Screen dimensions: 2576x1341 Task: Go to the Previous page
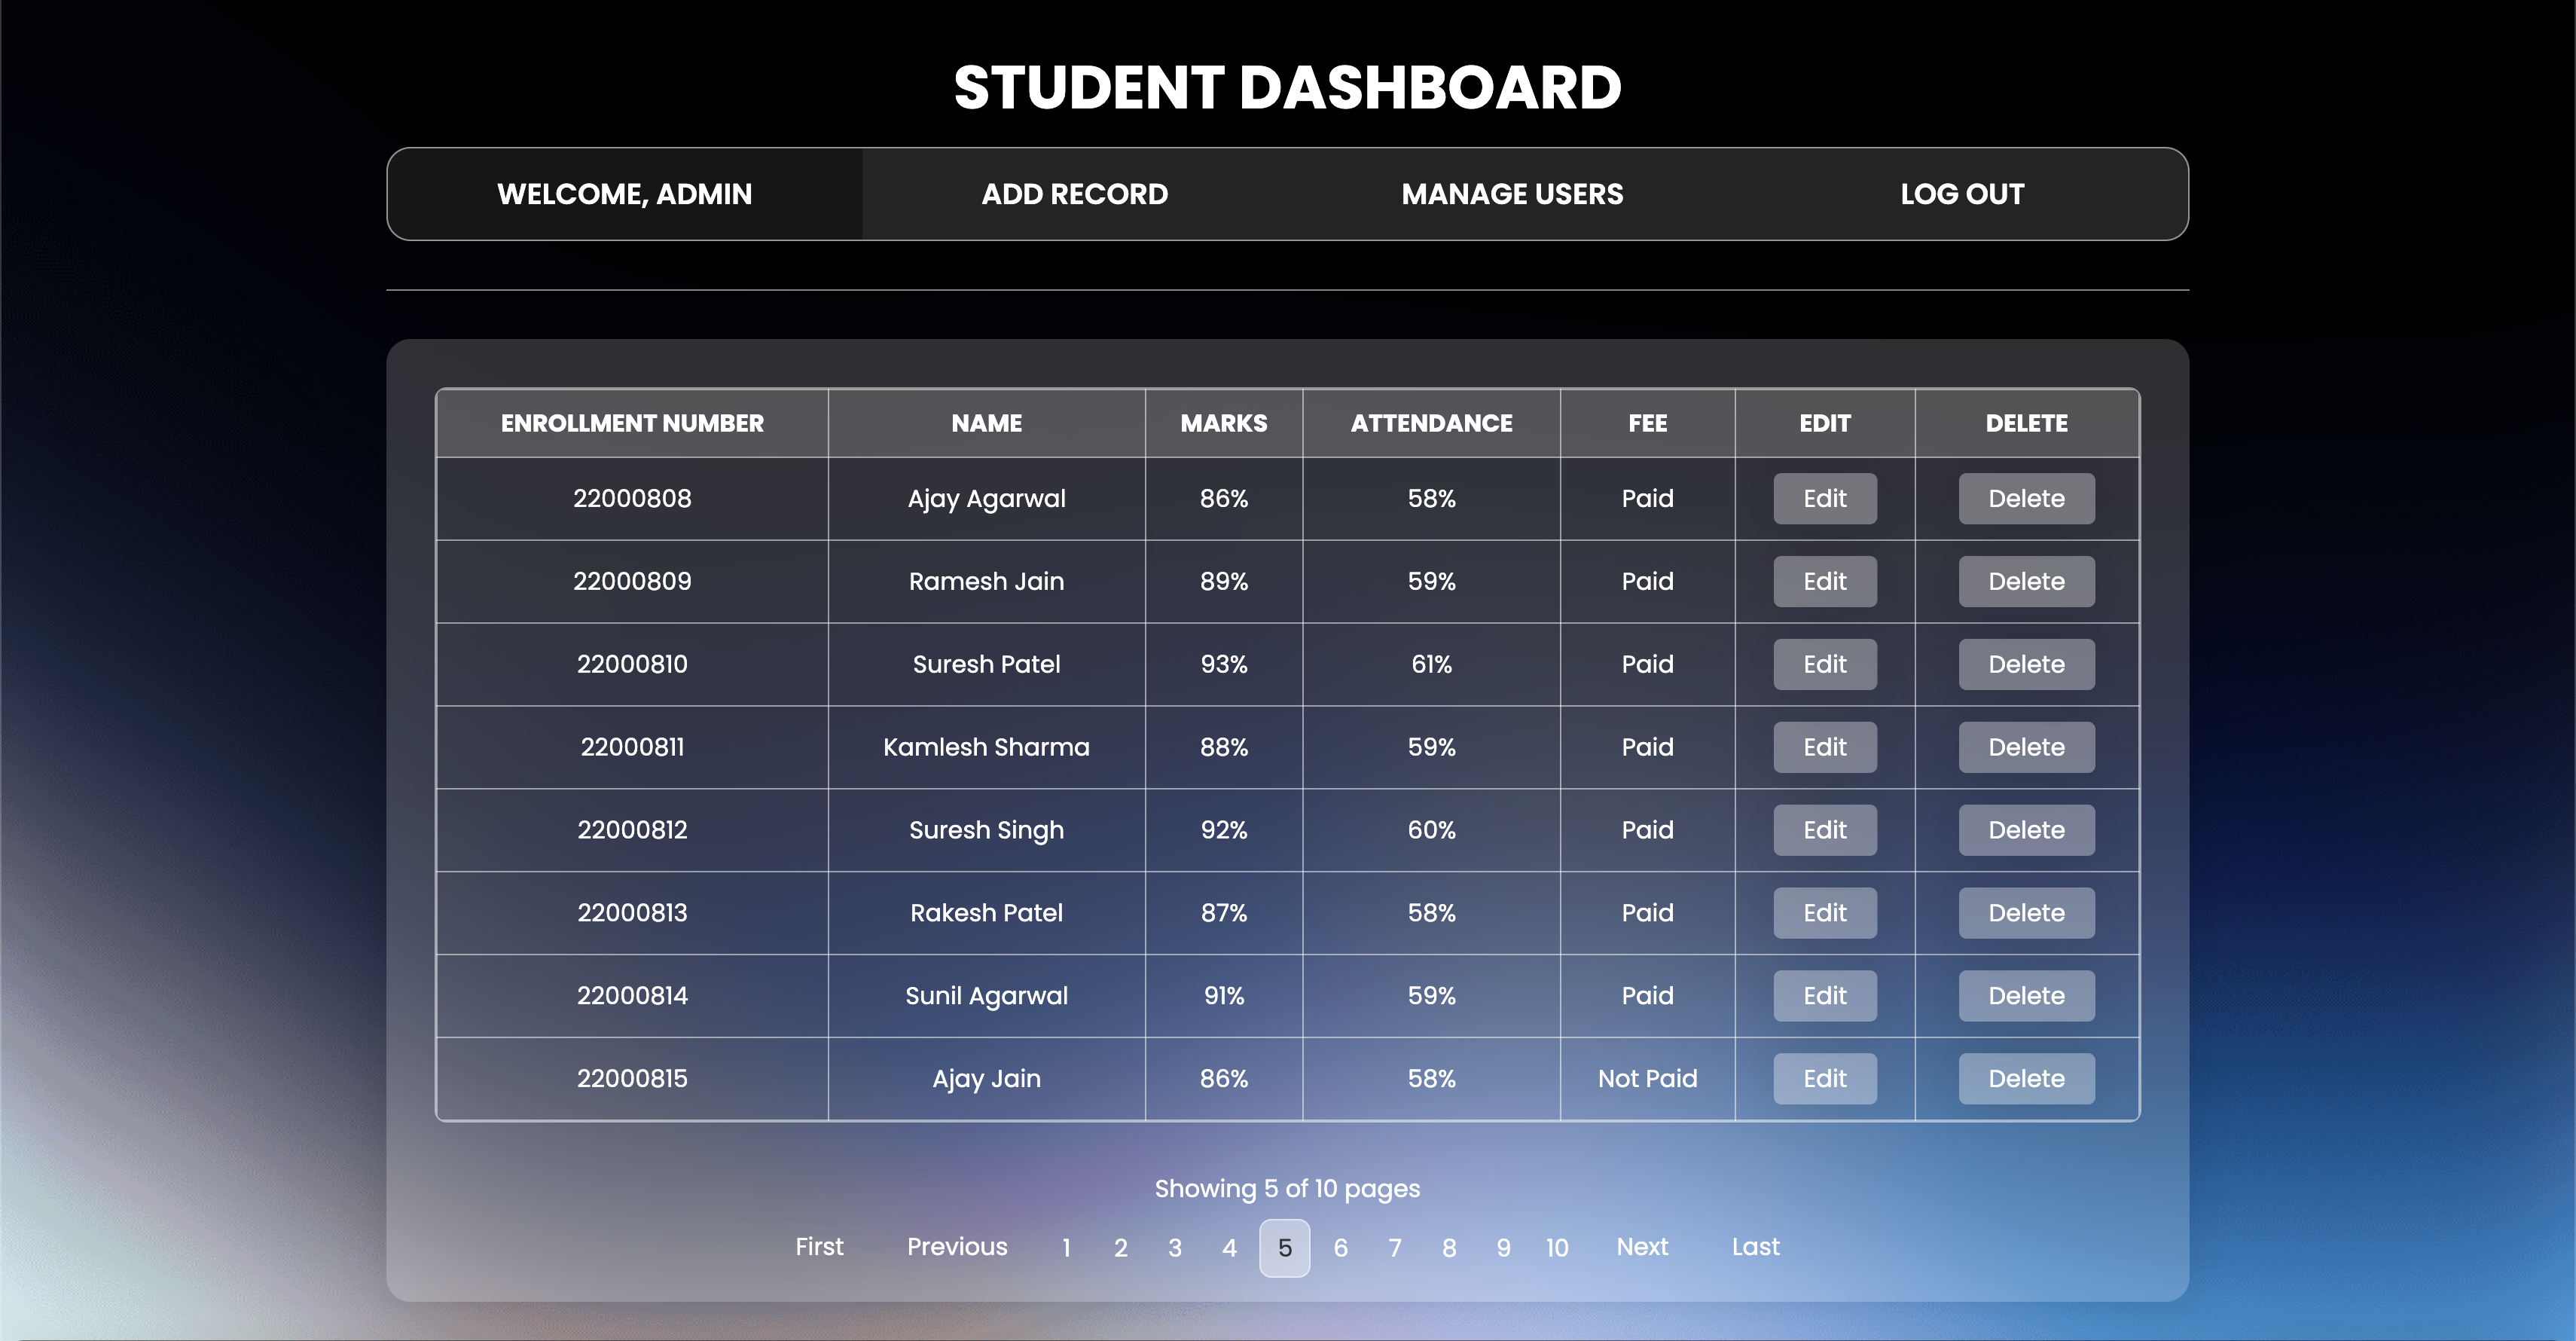[957, 1247]
